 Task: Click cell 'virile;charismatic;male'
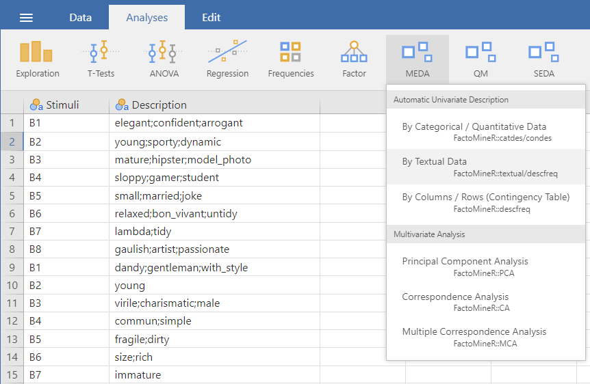click(214, 303)
